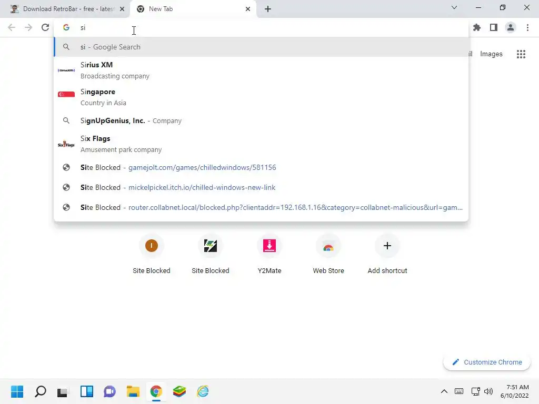Open Site Blocked router.collabnet.local suggestion
Image resolution: width=539 pixels, height=404 pixels.
coord(261,207)
